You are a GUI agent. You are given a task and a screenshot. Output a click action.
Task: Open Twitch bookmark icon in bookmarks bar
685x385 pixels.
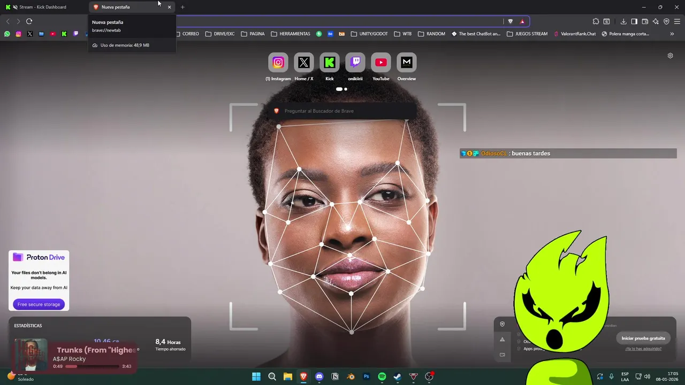[75, 34]
